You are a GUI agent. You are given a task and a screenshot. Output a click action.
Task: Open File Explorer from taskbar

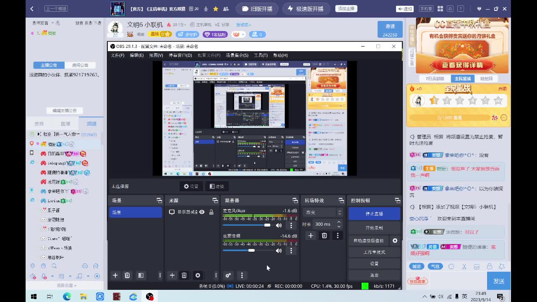click(x=83, y=297)
